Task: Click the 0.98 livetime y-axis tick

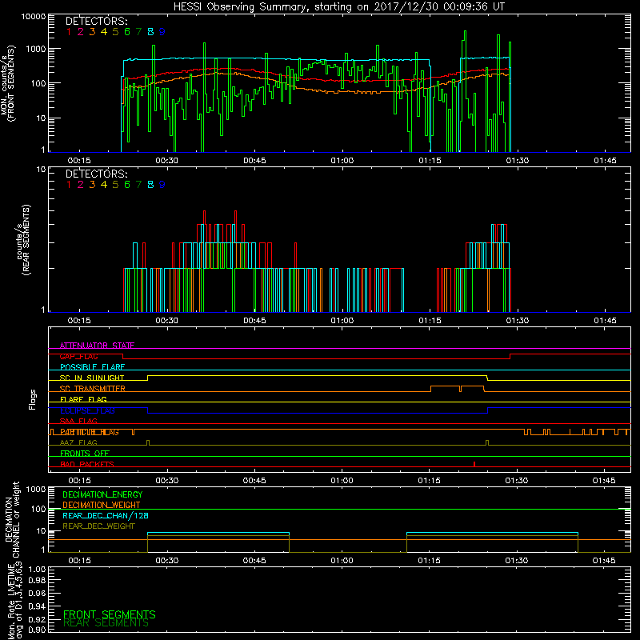Action: point(37,581)
